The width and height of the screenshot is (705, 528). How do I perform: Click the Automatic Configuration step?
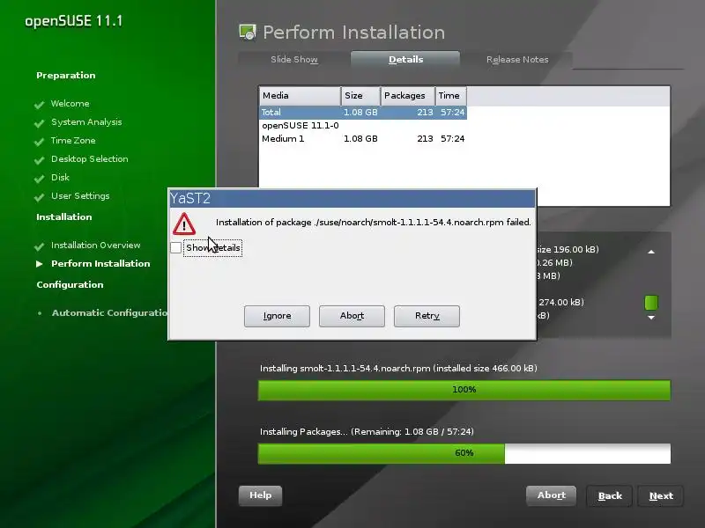point(109,313)
